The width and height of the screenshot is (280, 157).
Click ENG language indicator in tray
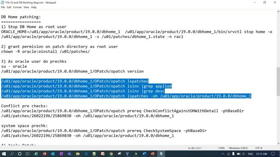pos(250,154)
